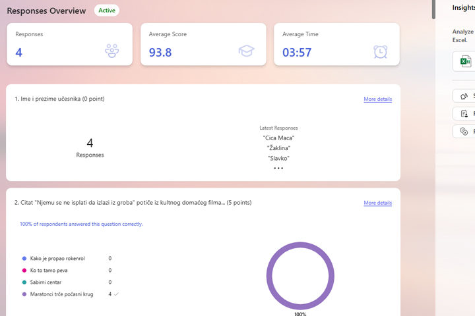
Task: Click the checkmark beside Maratonci answer count
Action: tap(117, 294)
